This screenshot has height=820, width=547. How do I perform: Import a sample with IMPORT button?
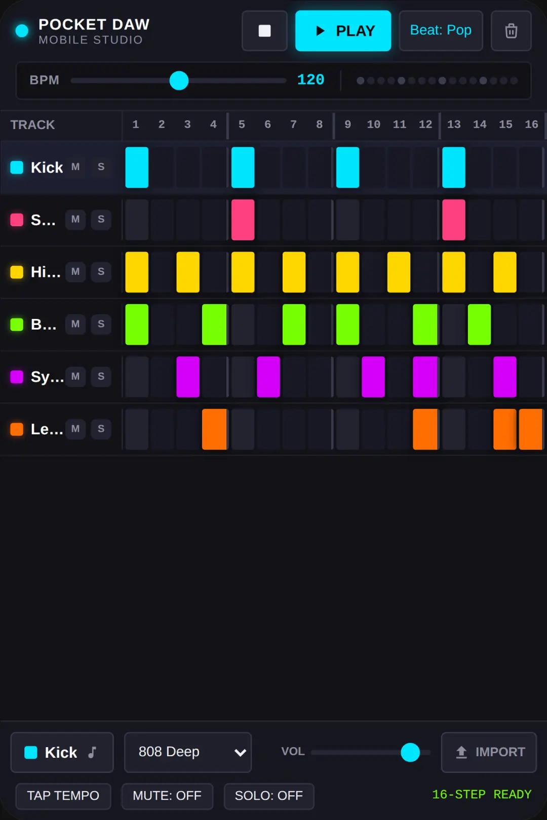tap(489, 752)
